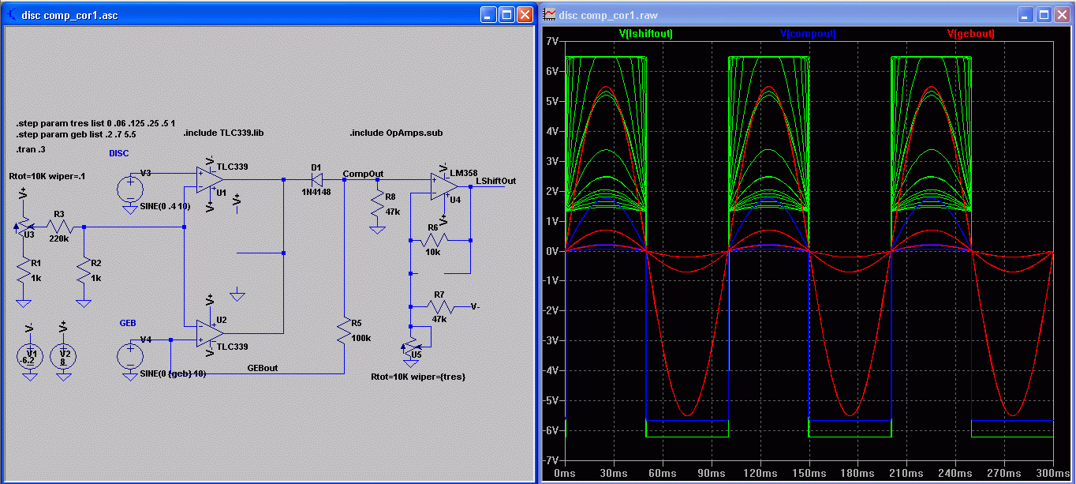Click the R3 220k resistor
The image size is (1076, 484).
coord(60,227)
